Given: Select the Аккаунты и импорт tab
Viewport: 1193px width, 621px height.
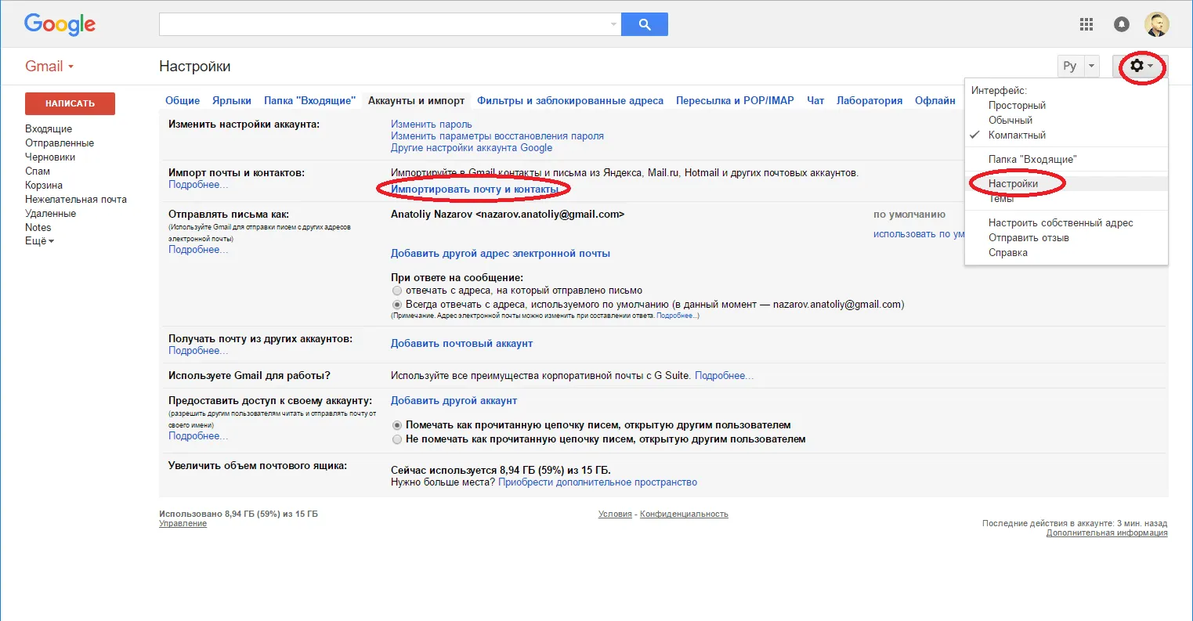Looking at the screenshot, I should click(416, 100).
